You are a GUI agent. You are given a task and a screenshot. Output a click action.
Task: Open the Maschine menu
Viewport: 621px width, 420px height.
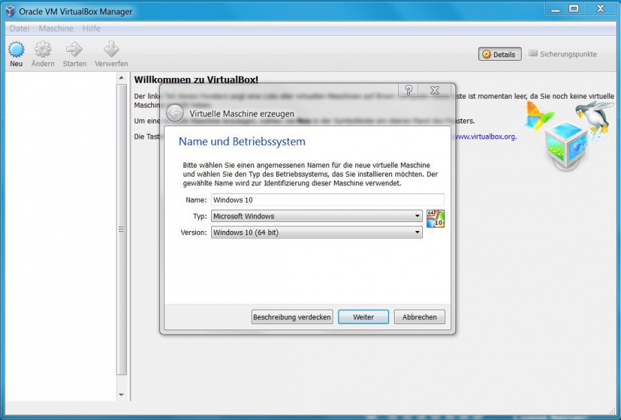[x=56, y=28]
